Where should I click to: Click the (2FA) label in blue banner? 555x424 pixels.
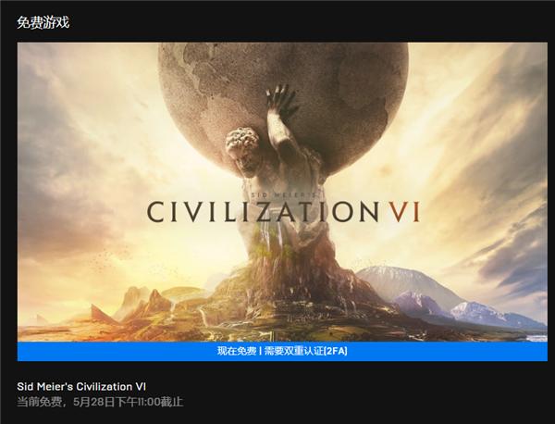click(336, 352)
